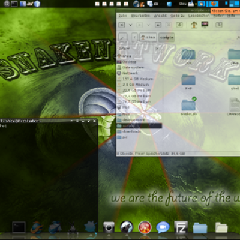Go back using the file manager back arrow

122,25
